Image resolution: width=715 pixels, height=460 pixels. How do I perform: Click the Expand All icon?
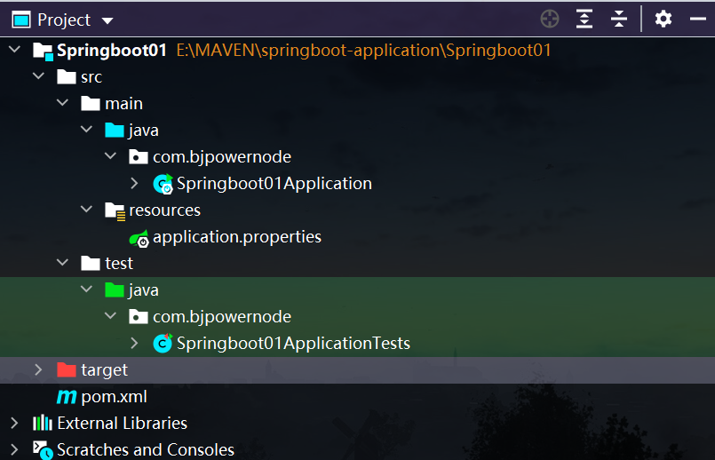584,20
